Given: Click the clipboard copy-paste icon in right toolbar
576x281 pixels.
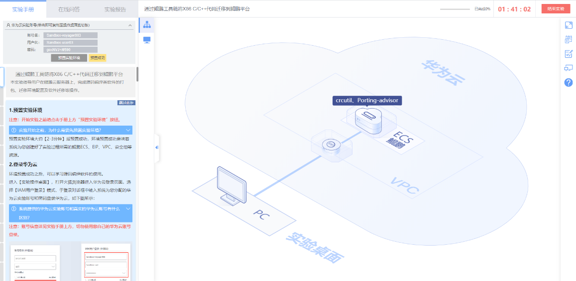Looking at the screenshot, I should point(569,40).
